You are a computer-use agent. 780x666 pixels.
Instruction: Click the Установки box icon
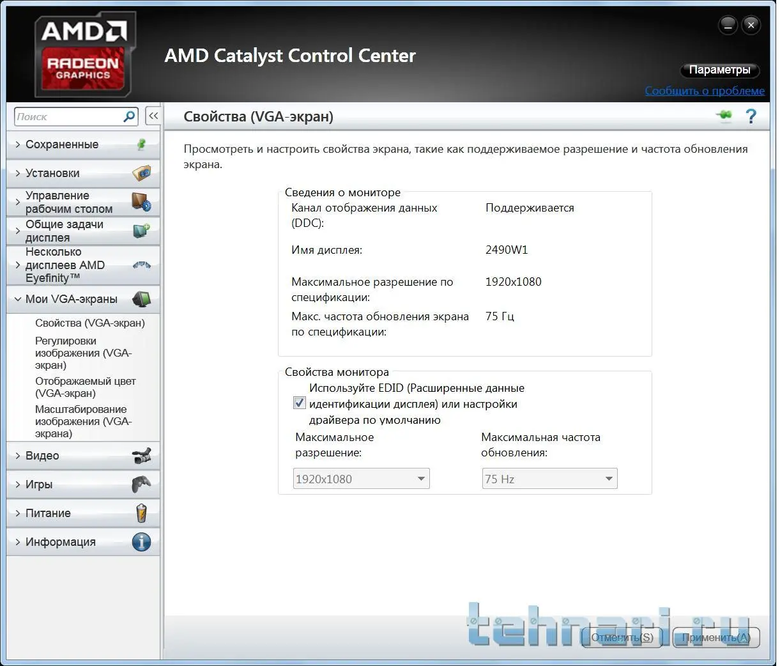(142, 173)
